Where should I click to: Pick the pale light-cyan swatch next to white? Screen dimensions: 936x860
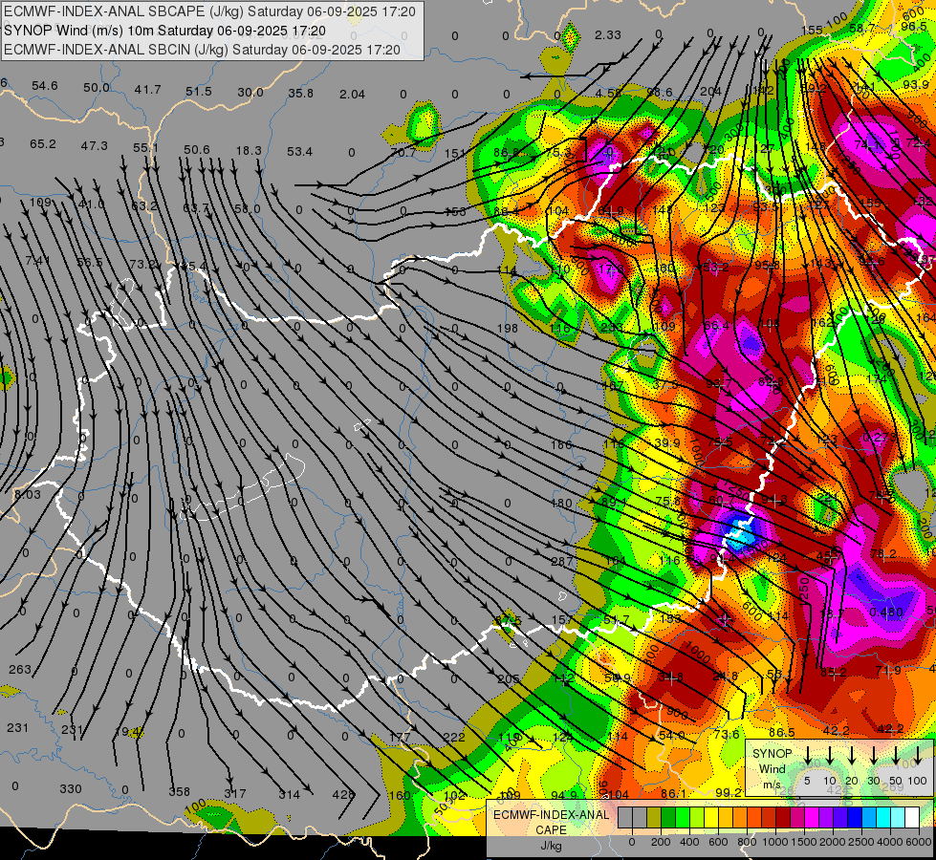(x=899, y=817)
